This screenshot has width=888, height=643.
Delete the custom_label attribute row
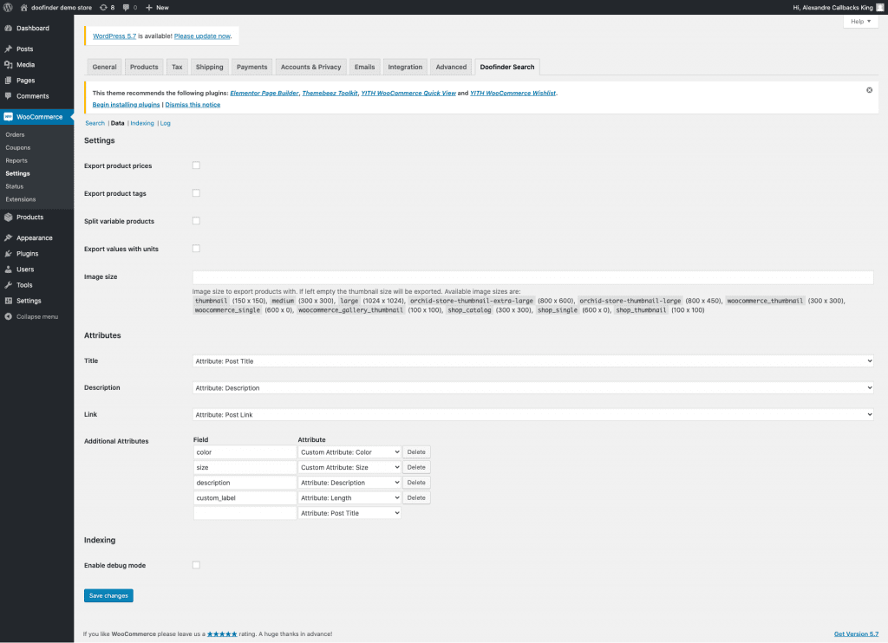tap(416, 497)
